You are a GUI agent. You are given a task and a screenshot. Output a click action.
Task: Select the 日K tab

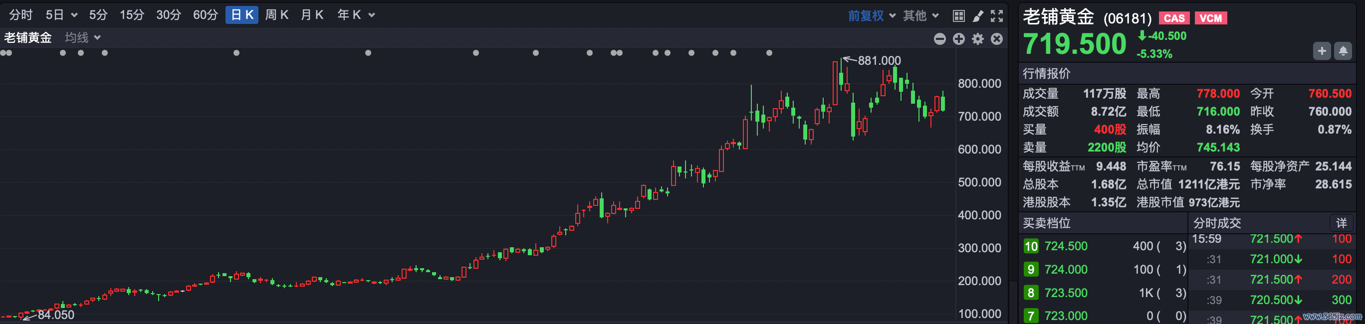(241, 15)
